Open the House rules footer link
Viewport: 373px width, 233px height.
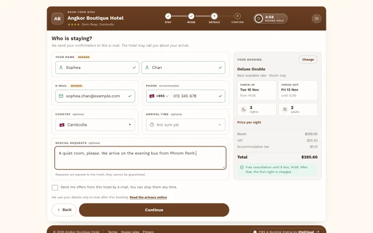pos(130,231)
